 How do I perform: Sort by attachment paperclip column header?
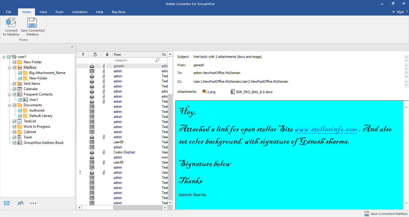point(107,55)
